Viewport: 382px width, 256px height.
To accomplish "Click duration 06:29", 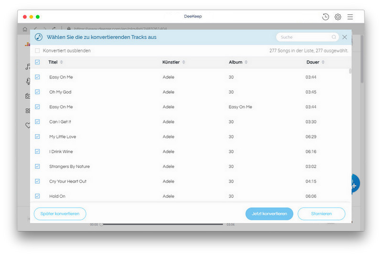I will (311, 137).
